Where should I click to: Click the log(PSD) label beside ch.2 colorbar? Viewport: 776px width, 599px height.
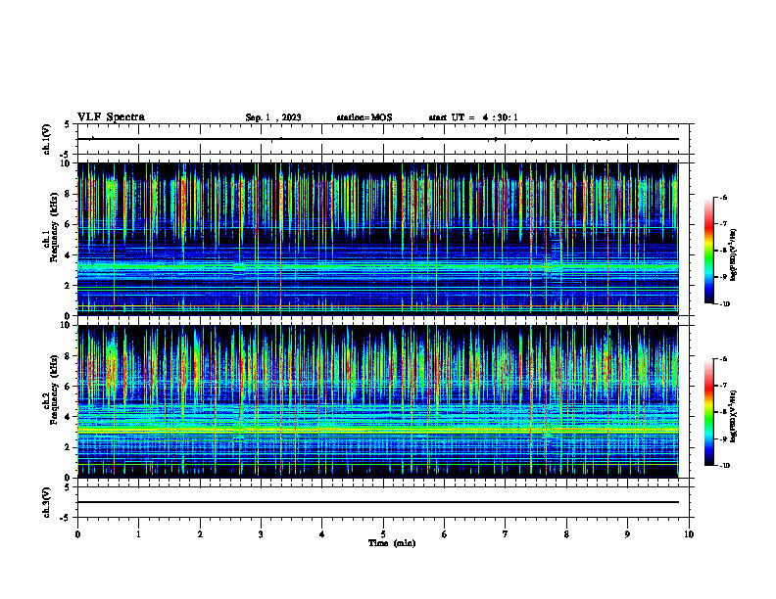pyautogui.click(x=734, y=416)
